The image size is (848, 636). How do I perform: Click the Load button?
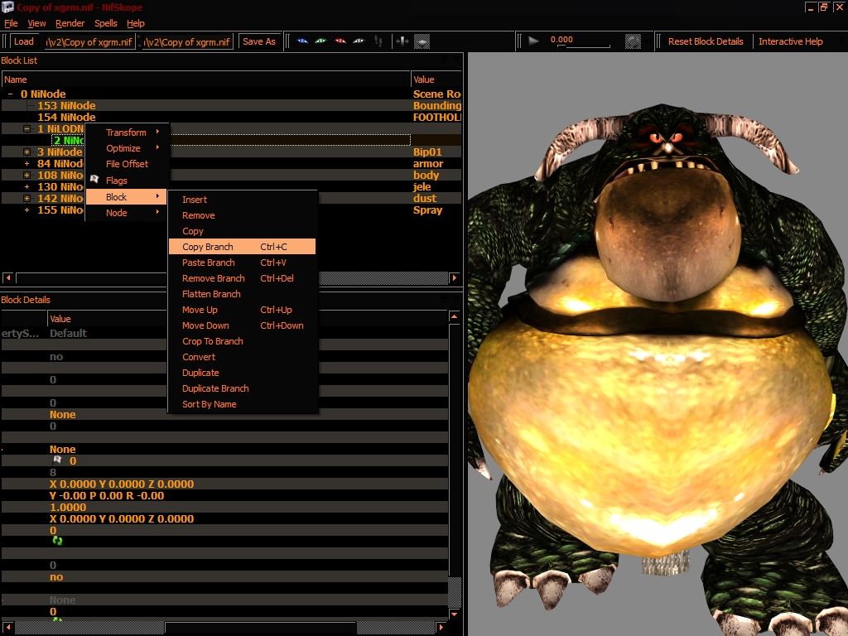(x=24, y=41)
